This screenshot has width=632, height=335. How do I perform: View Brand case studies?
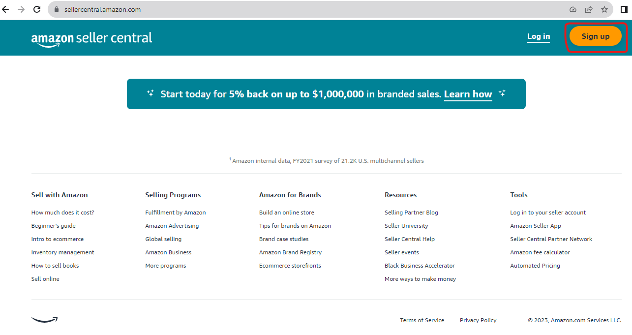click(x=284, y=239)
